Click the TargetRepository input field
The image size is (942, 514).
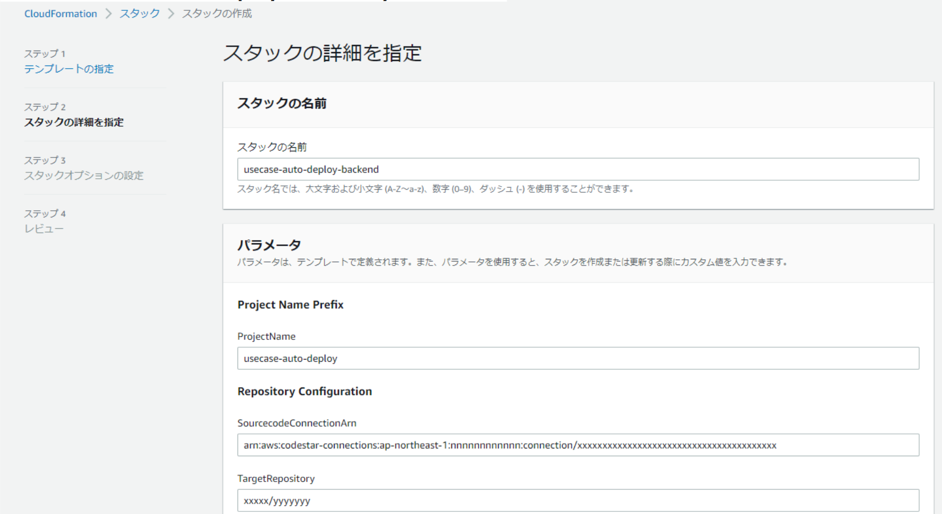578,501
